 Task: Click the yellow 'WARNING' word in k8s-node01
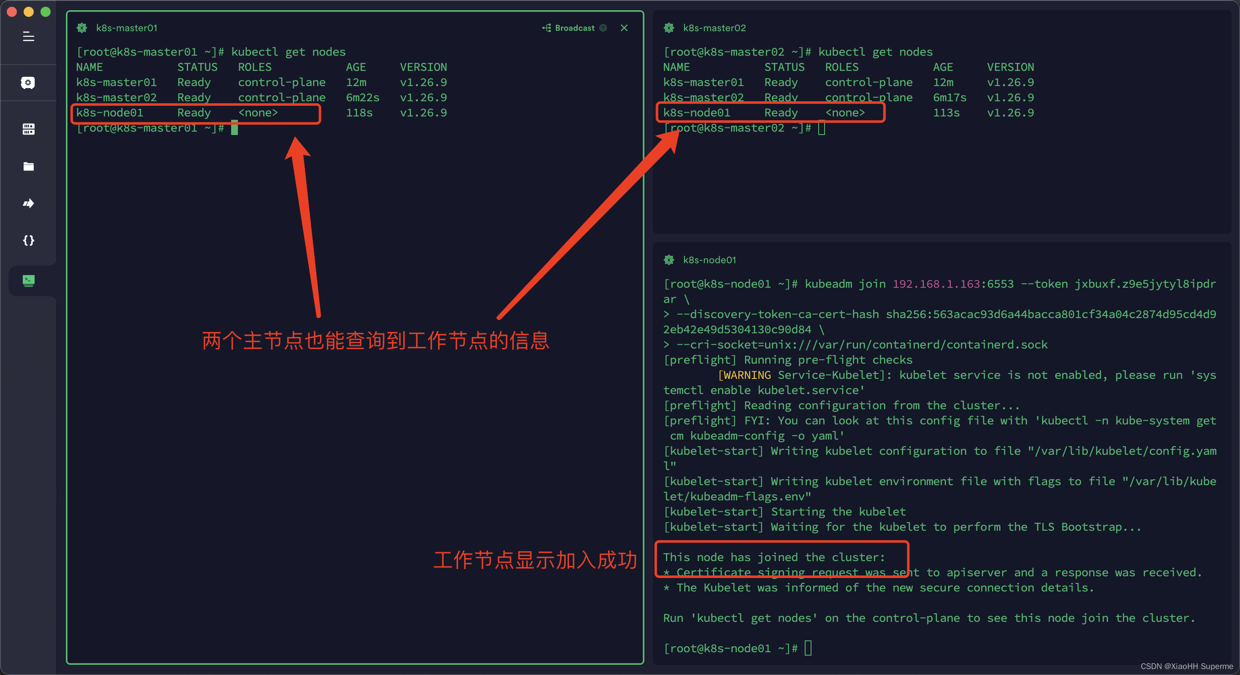747,375
